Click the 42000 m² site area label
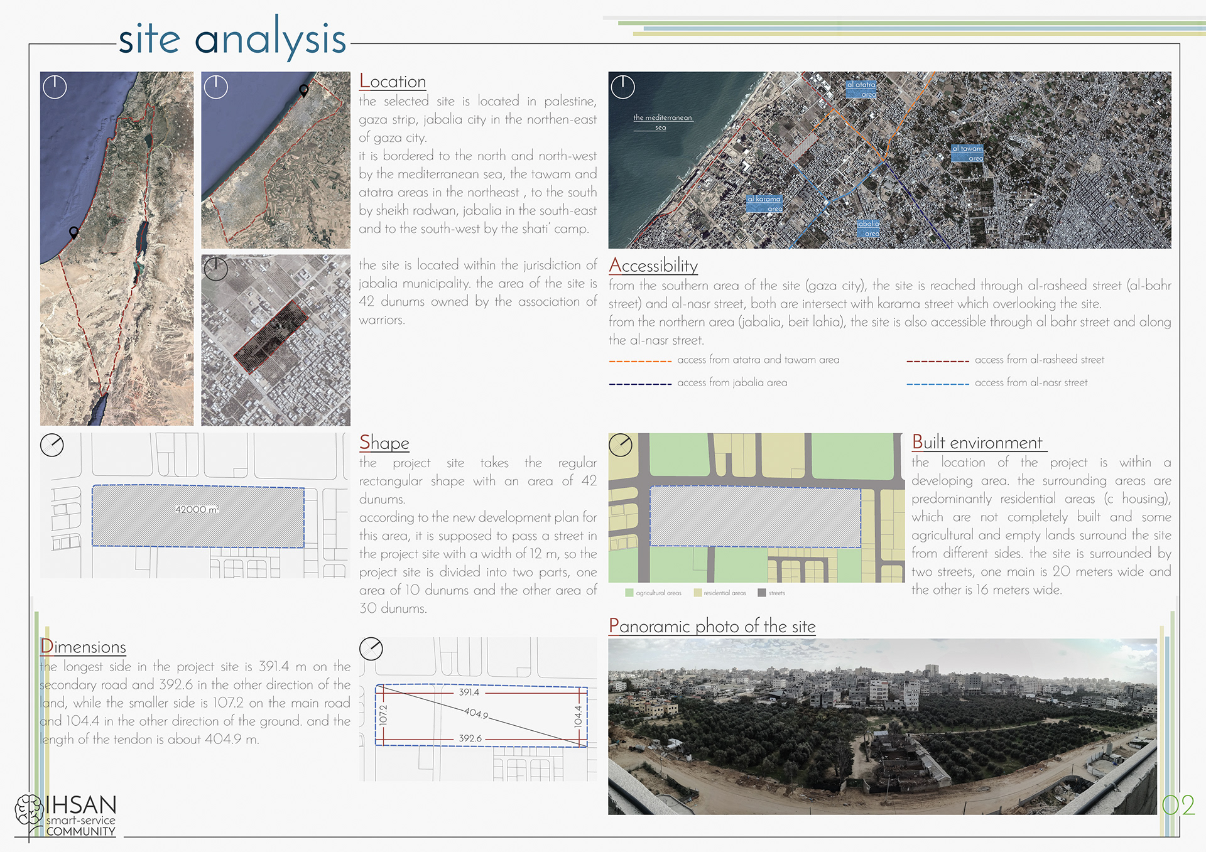This screenshot has width=1206, height=852. coord(197,509)
